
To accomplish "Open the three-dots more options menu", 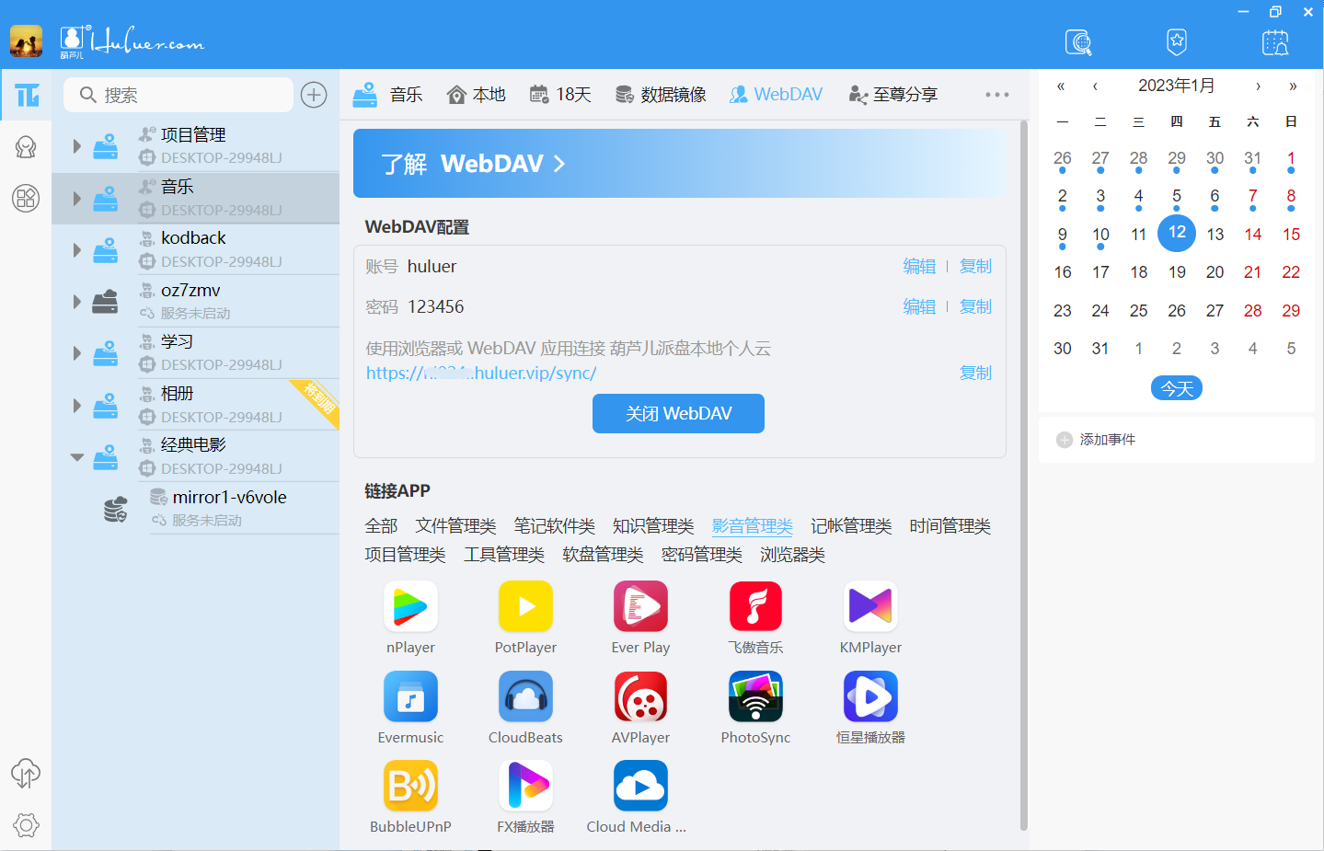I will tap(997, 95).
